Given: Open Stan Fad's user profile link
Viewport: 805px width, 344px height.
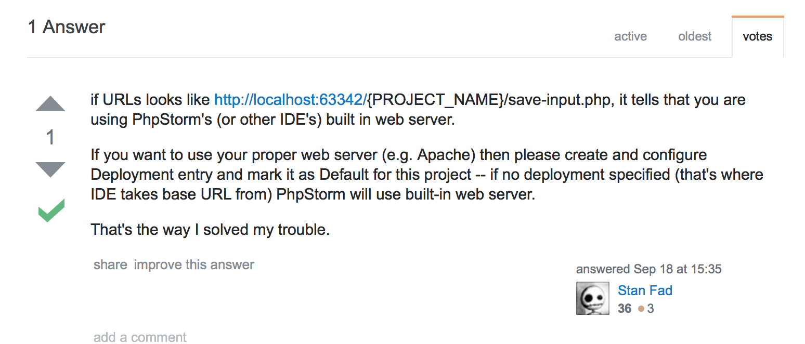Looking at the screenshot, I should [x=645, y=290].
